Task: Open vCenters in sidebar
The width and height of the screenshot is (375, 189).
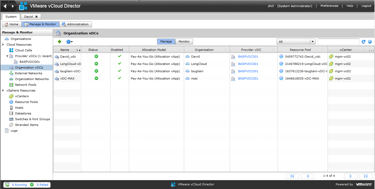Action: 22,96
